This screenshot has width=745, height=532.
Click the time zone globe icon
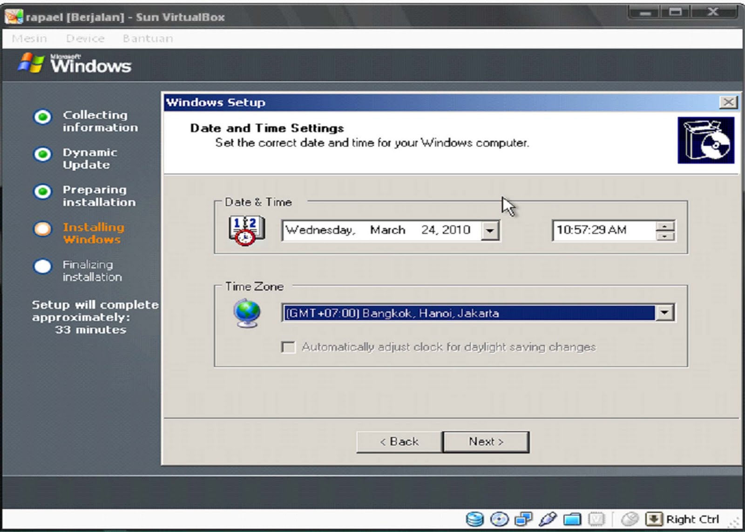(x=247, y=314)
